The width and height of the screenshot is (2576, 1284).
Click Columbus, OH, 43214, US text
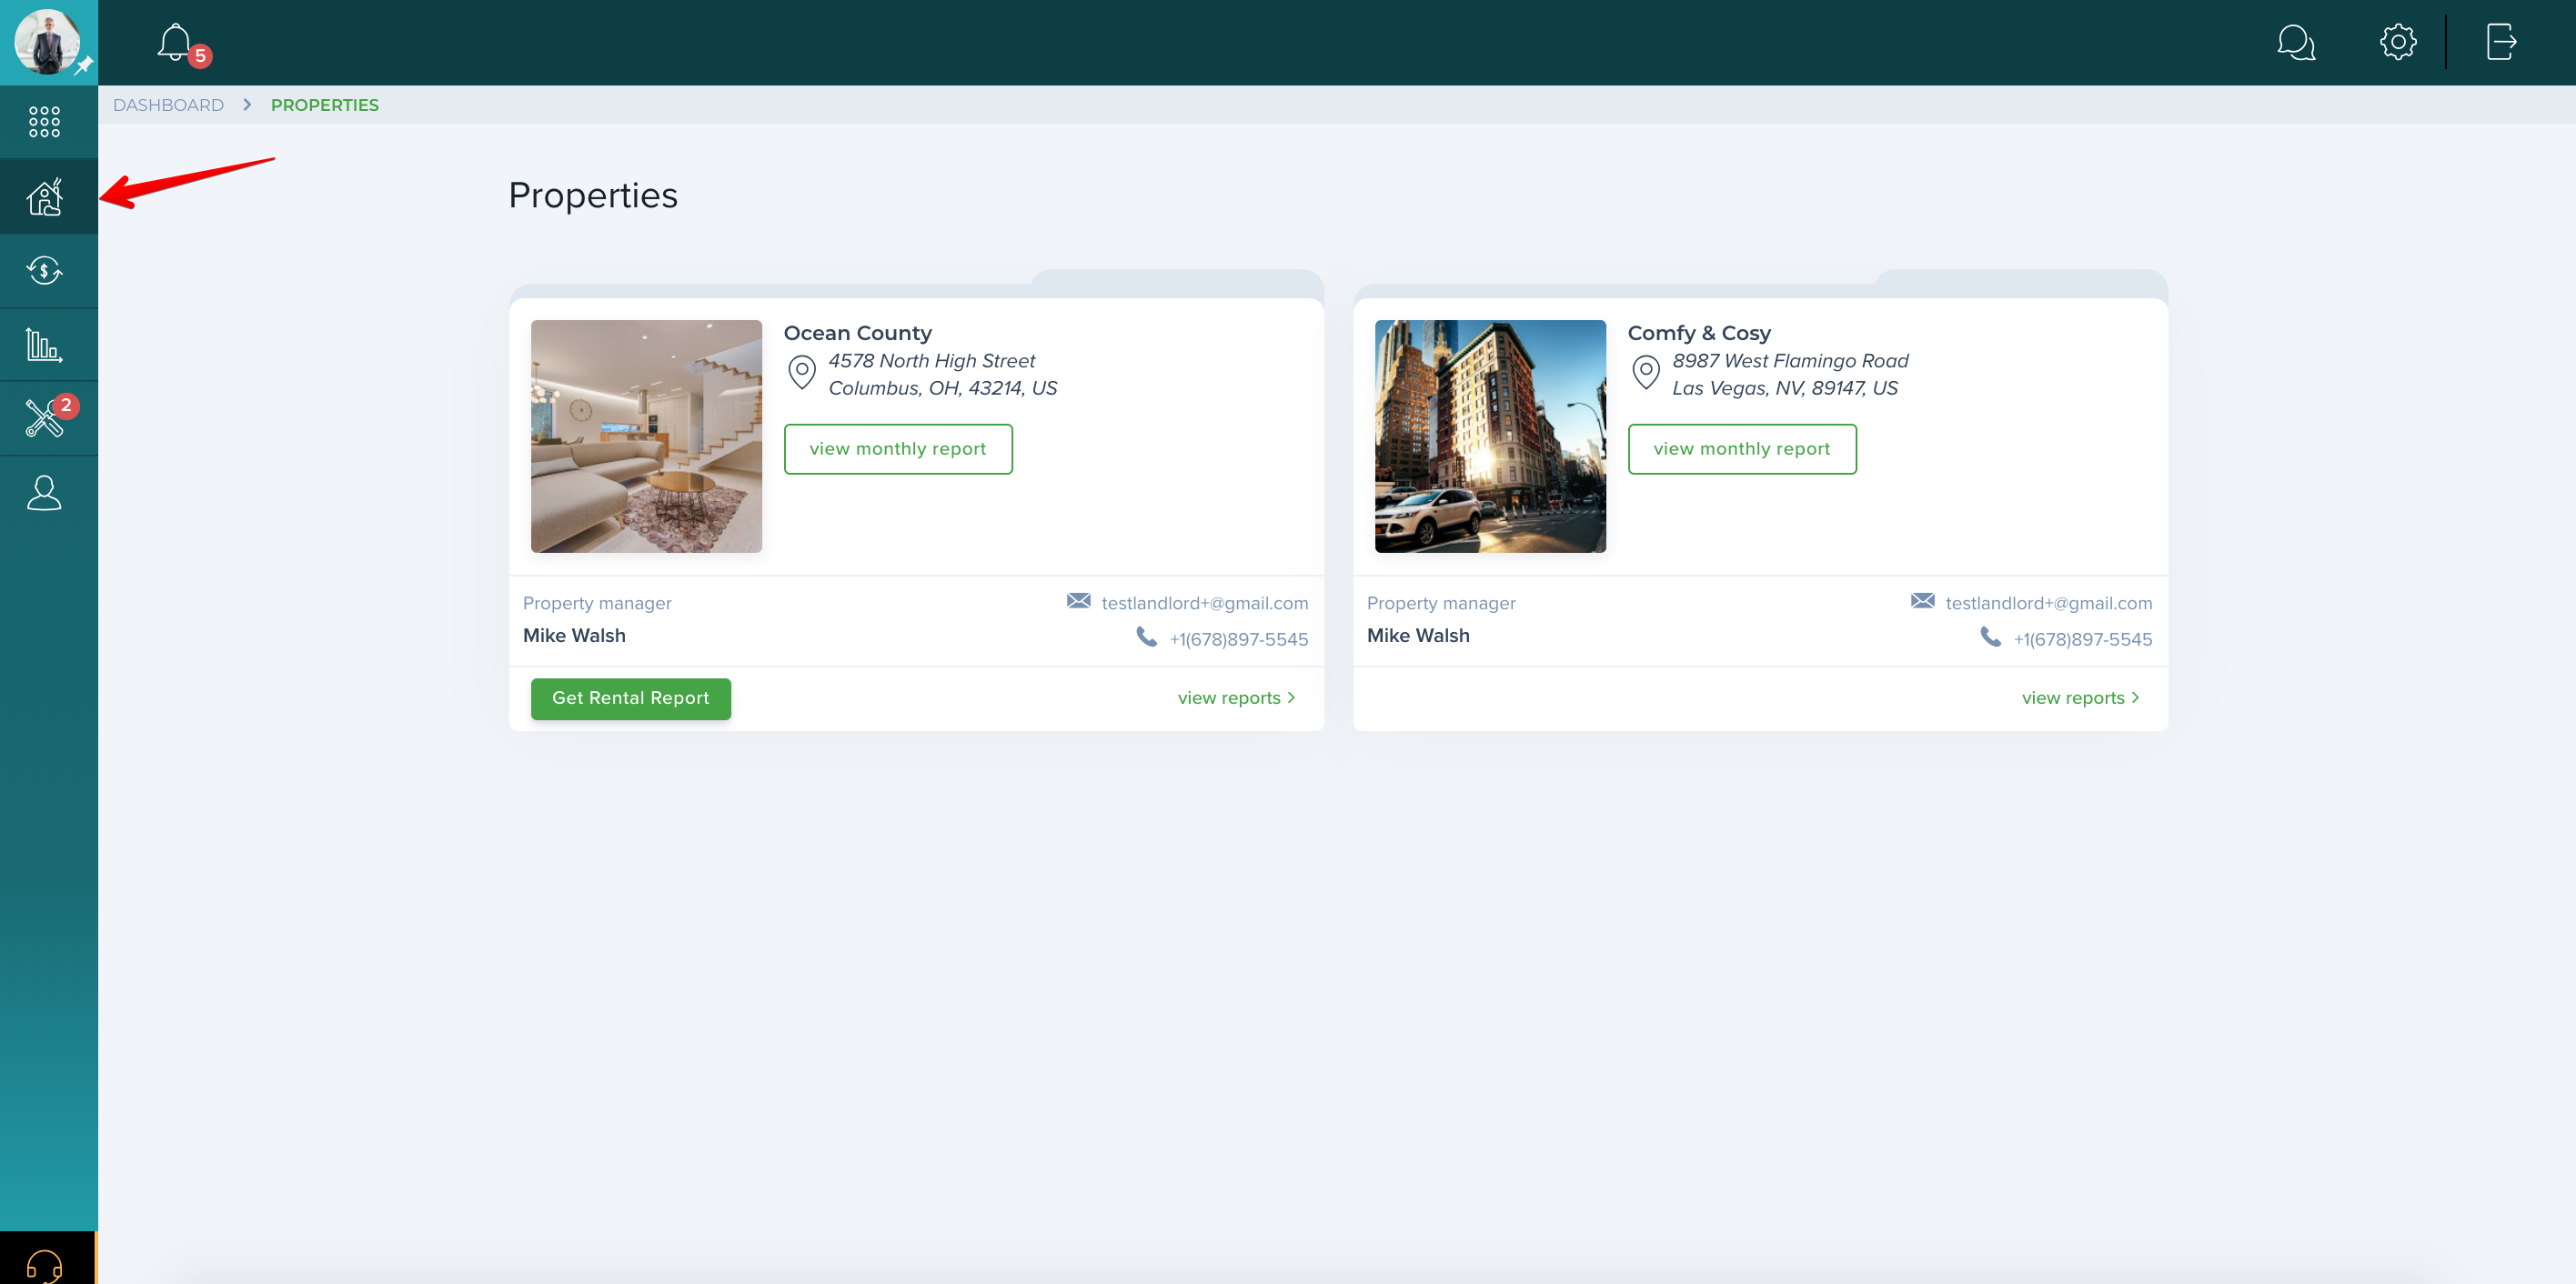point(943,388)
